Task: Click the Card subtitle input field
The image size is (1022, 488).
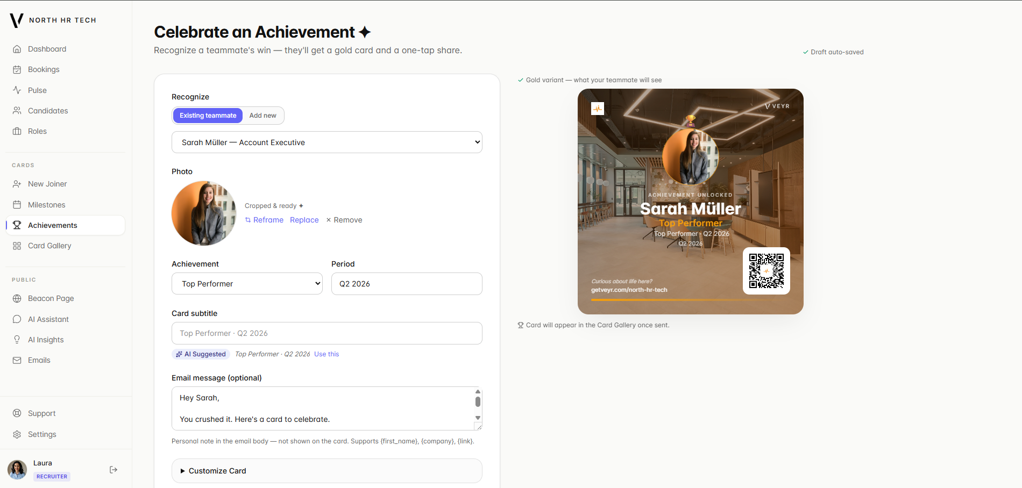Action: tap(327, 333)
